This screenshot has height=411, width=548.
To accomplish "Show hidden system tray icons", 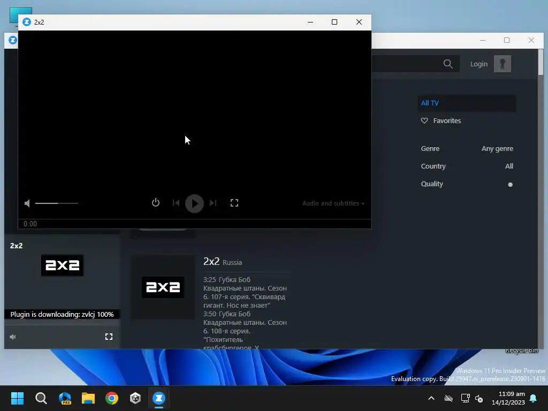I will point(431,398).
